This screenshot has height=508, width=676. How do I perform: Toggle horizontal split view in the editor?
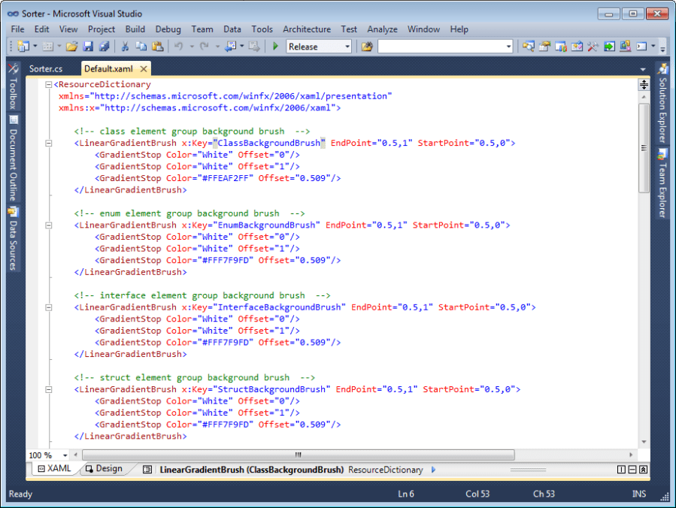pos(631,469)
